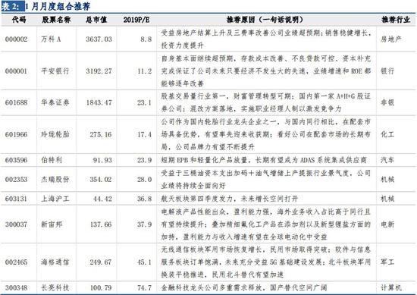Image resolution: width=417 pixels, height=295 pixels.
Task: Select industry cell 电新
Action: (x=387, y=224)
